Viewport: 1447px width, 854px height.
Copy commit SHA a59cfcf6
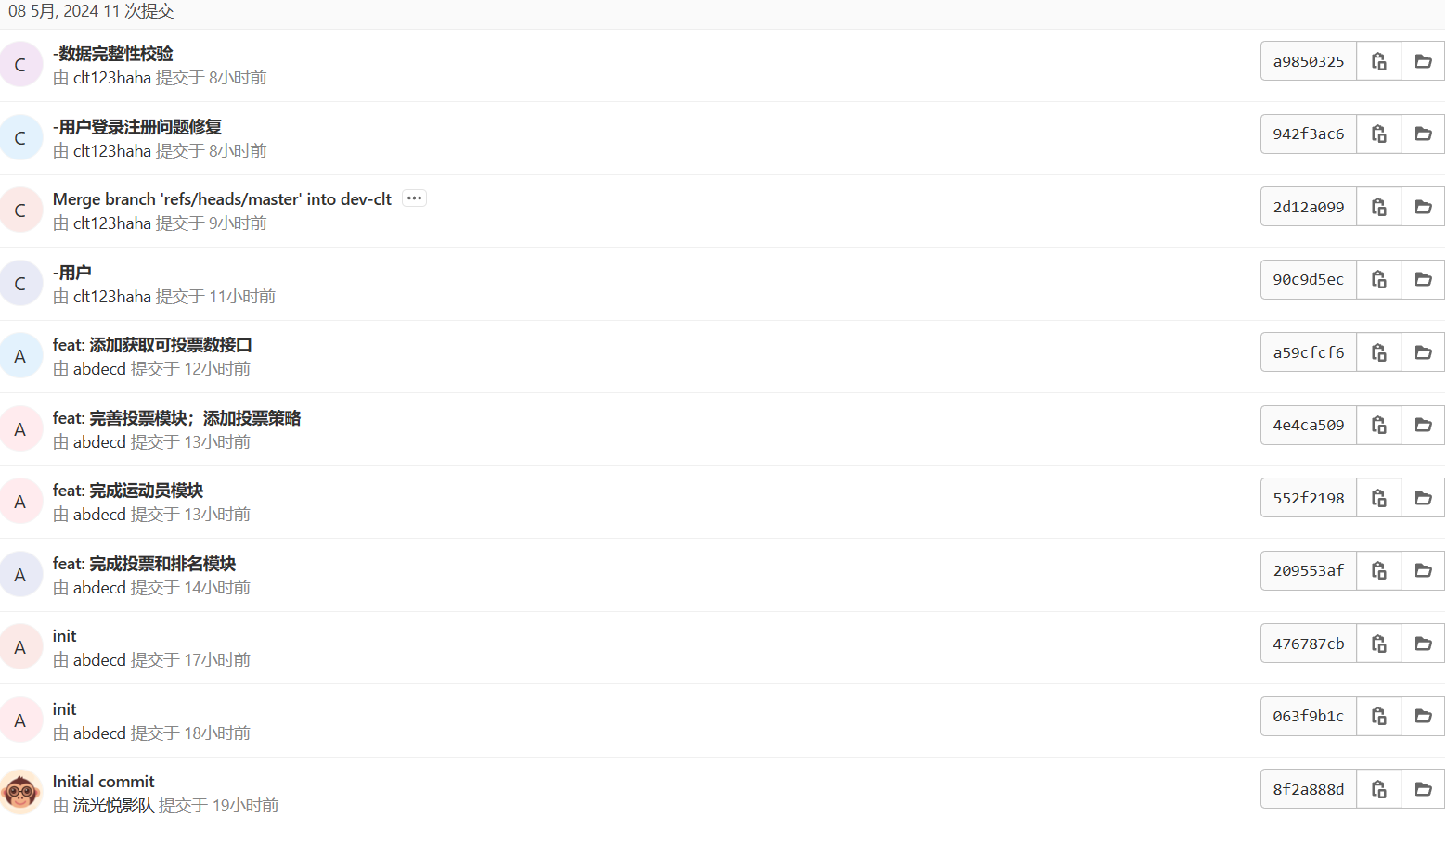[x=1378, y=352]
